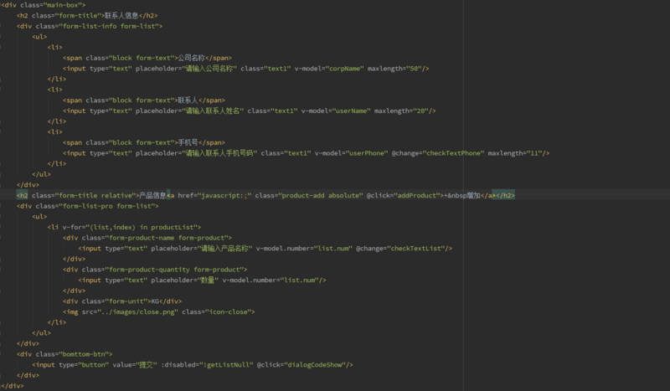This screenshot has height=391, width=670.
Task: Click the "!getListNull" disabled binding
Action: click(226, 364)
